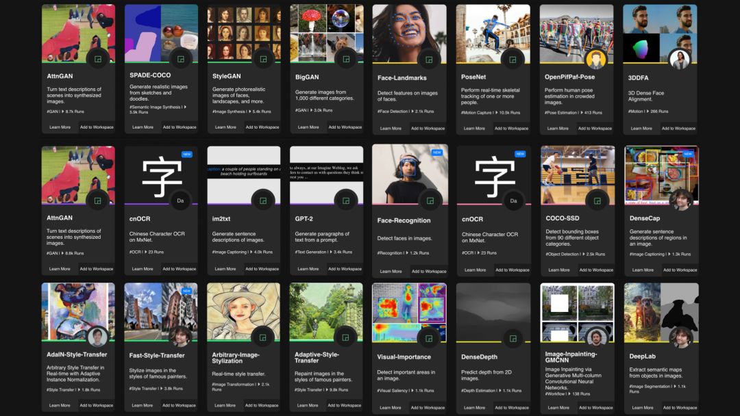Click the NEW badge on Face-Recognition card

pyautogui.click(x=437, y=153)
